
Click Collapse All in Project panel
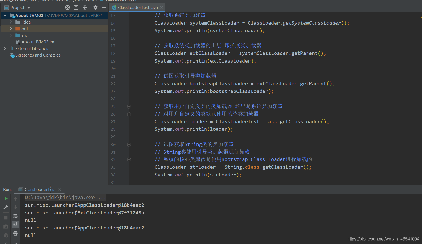coord(85,7)
